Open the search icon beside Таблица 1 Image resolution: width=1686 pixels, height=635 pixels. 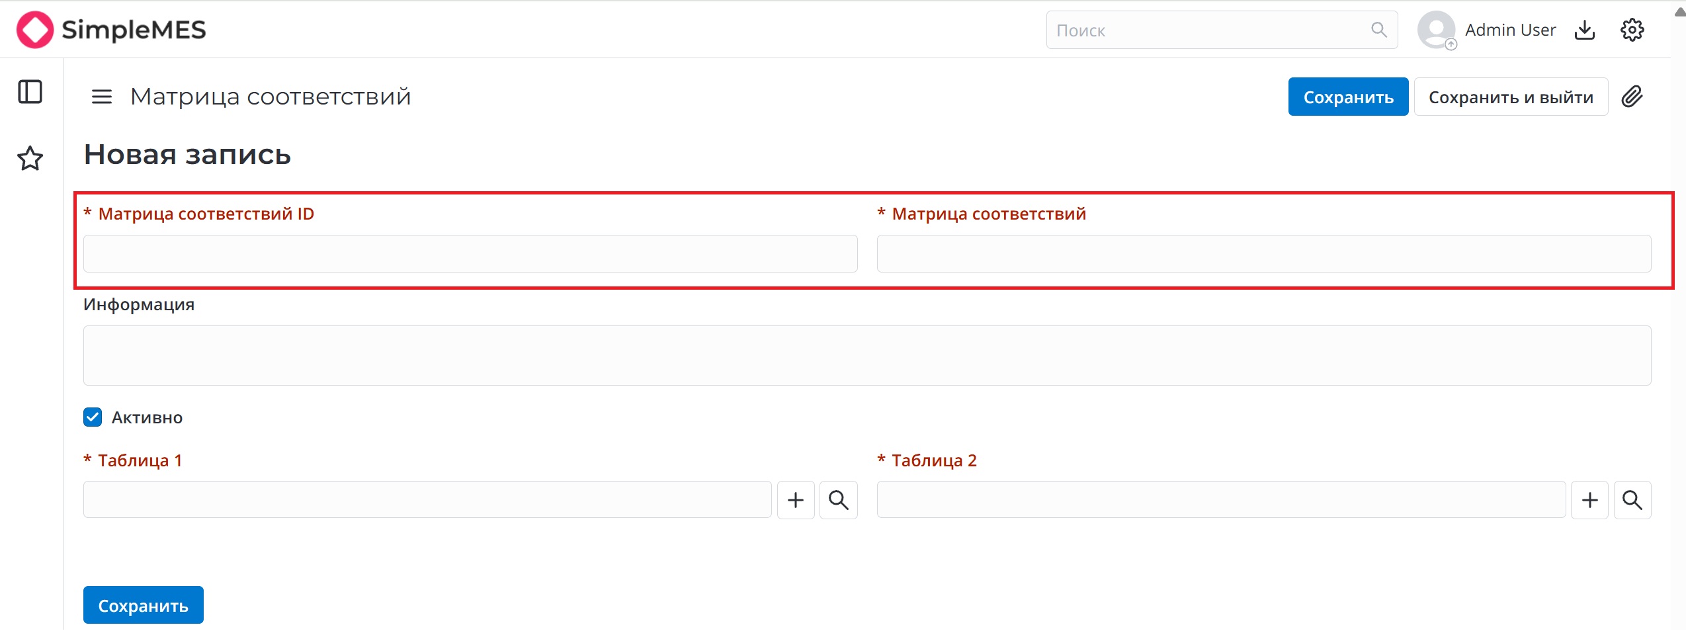(837, 500)
